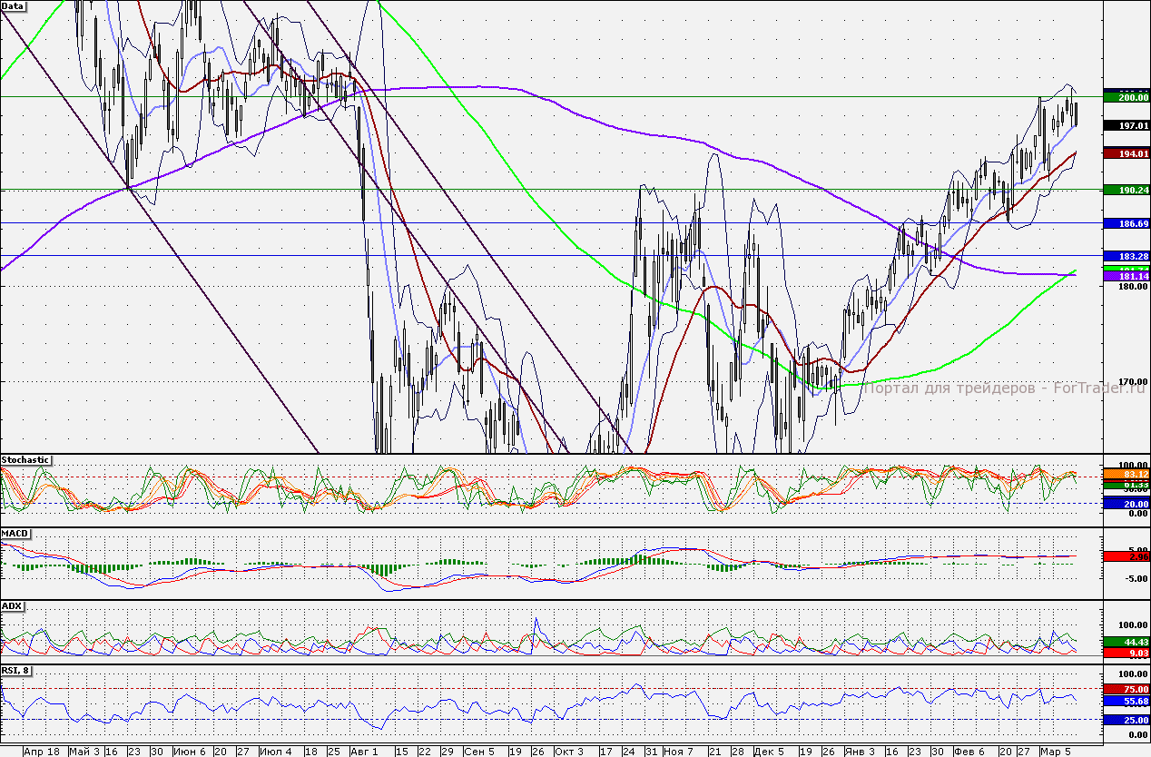The image size is (1151, 757).
Task: Select the Stochastic indicator panel label
Action: click(25, 460)
